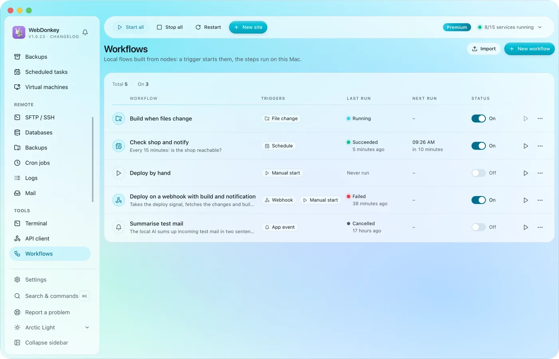This screenshot has width=559, height=359.
Task: Open the Terminal tool
Action: [50, 223]
